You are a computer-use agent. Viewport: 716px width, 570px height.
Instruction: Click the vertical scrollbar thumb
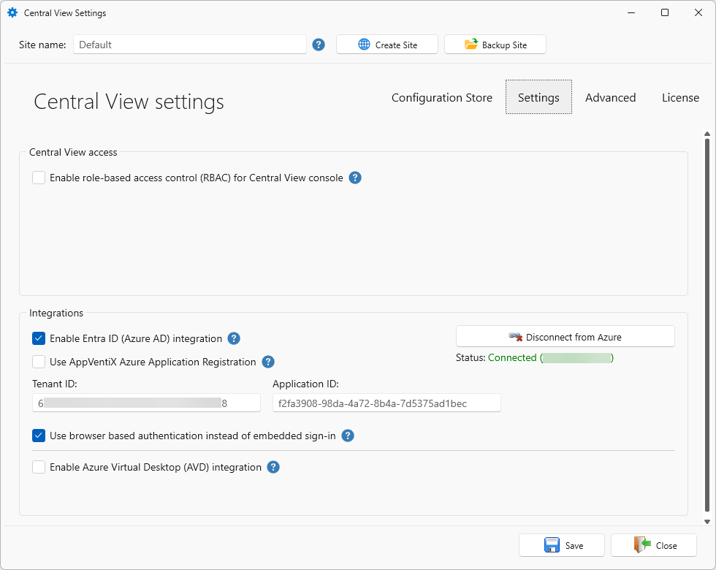(x=707, y=325)
